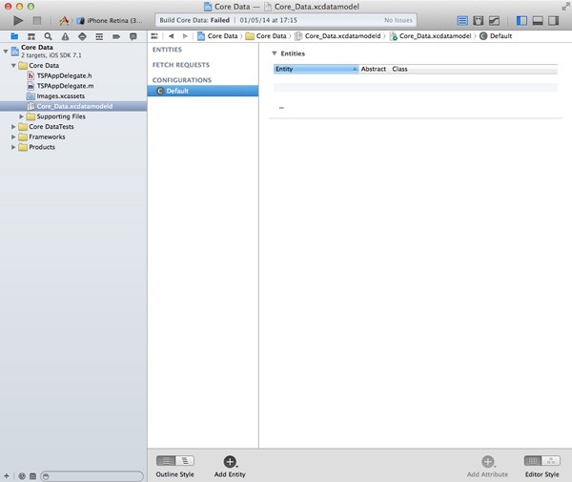572x482 pixels.
Task: Show only source-controlled files filter
Action: [x=32, y=475]
